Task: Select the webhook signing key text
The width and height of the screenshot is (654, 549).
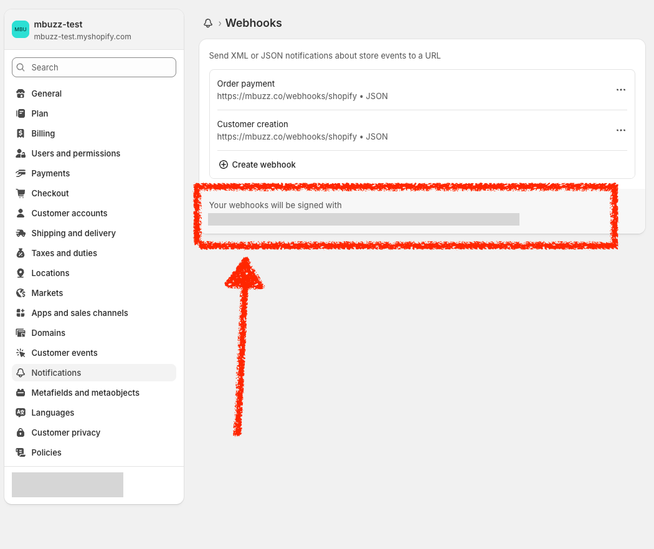Action: (x=364, y=219)
